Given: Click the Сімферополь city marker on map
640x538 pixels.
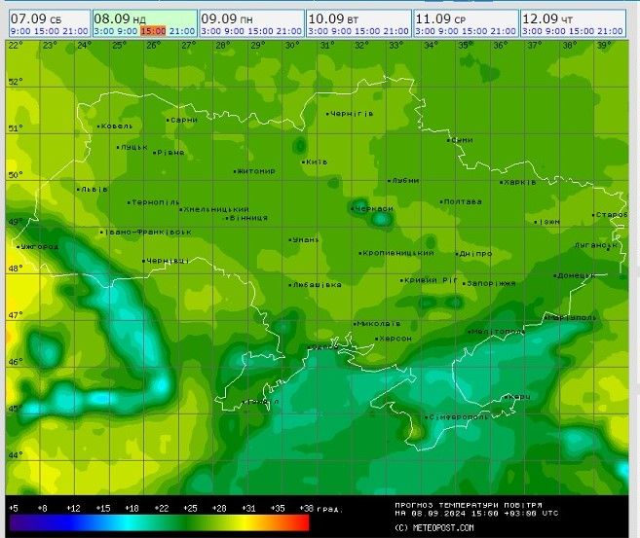Looking at the screenshot, I should point(419,416).
